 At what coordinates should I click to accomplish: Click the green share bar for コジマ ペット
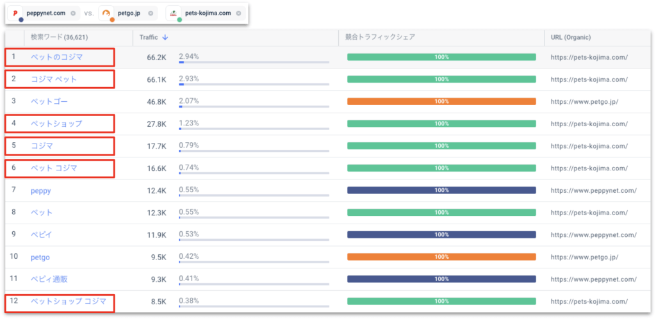(x=441, y=79)
